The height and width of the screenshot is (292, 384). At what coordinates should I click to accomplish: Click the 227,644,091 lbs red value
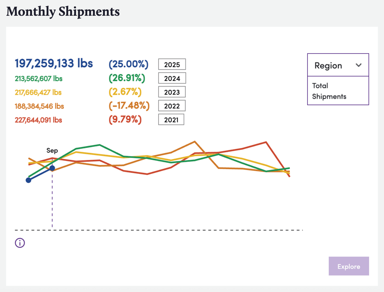pyautogui.click(x=39, y=120)
